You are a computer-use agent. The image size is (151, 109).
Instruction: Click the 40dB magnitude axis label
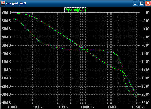[x=6, y=37]
